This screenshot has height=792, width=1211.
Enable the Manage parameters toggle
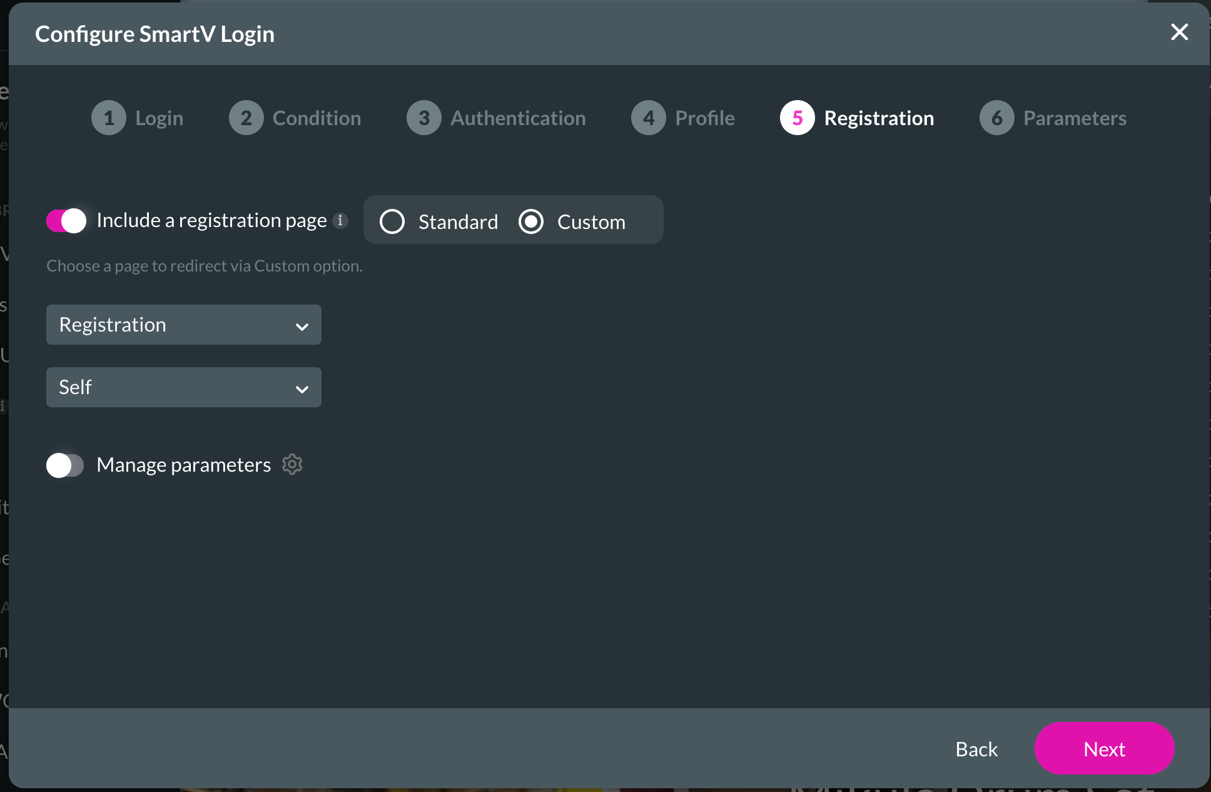pyautogui.click(x=66, y=463)
